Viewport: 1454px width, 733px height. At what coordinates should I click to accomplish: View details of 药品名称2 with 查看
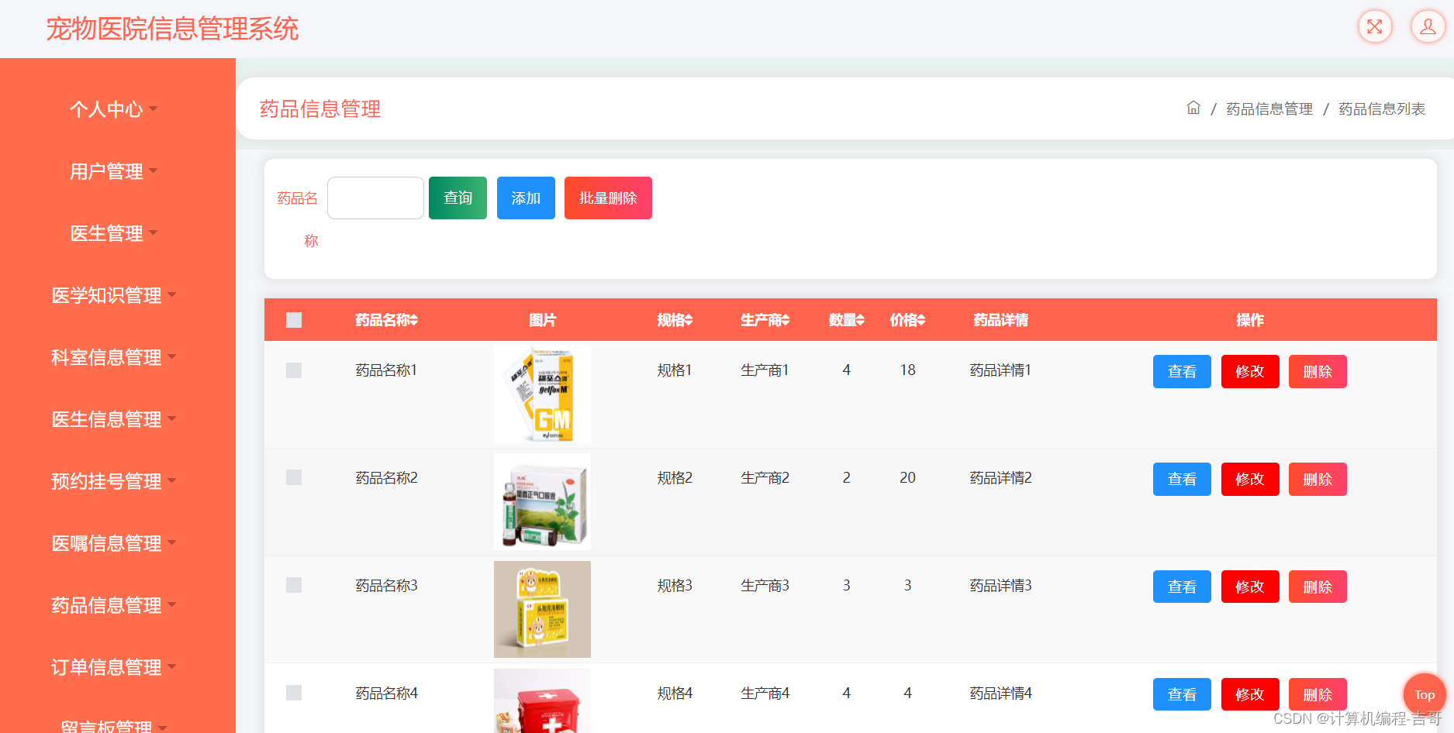point(1182,479)
